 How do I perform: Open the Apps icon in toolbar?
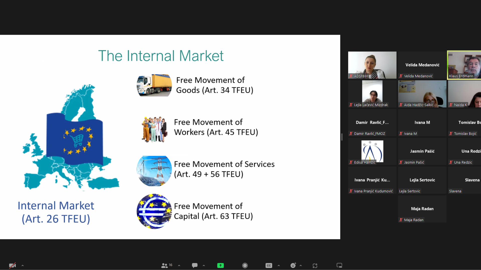pyautogui.click(x=315, y=265)
